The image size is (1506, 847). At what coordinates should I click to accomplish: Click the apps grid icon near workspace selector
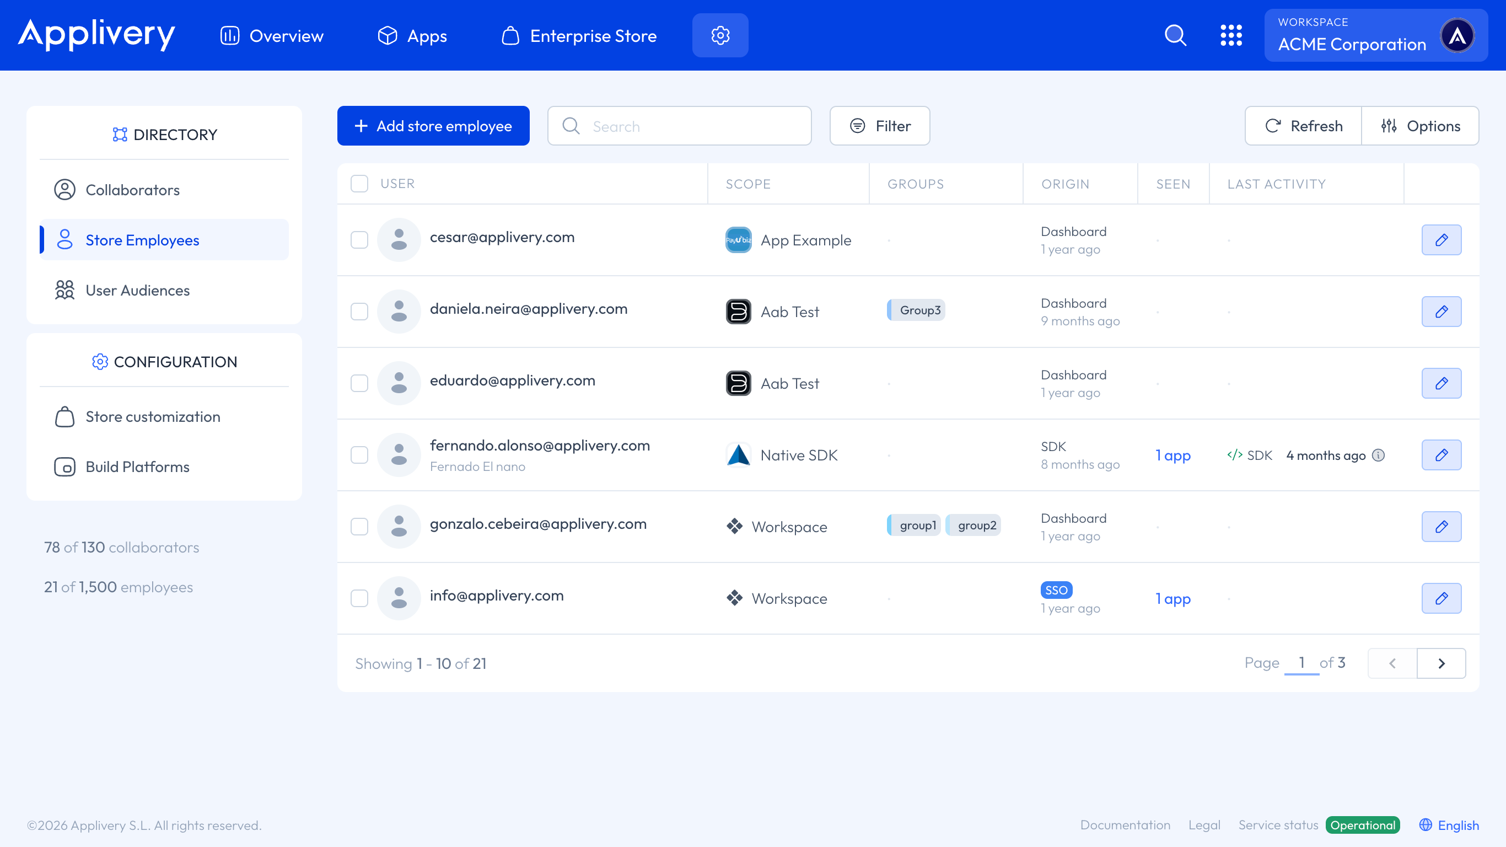point(1233,35)
